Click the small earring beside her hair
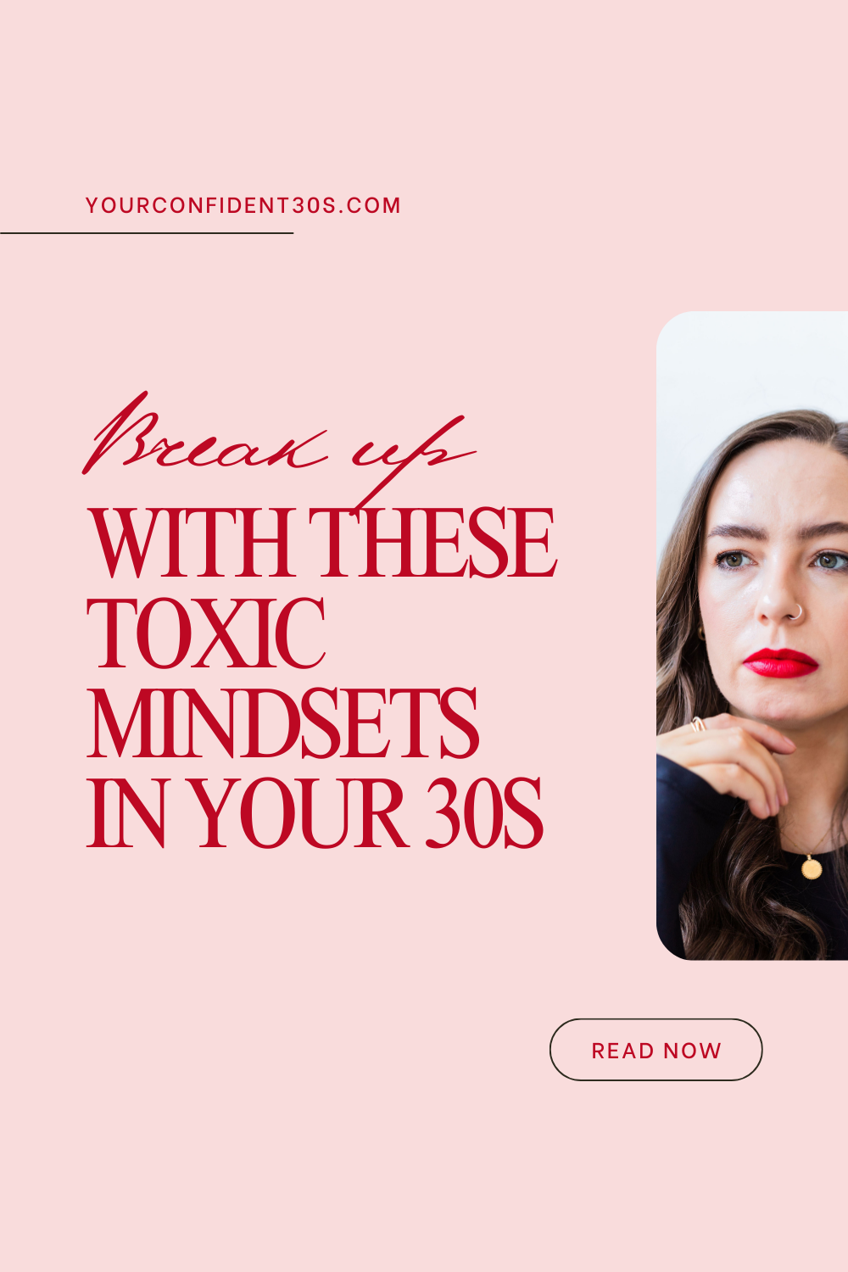Viewport: 848px width, 1272px height. click(702, 633)
